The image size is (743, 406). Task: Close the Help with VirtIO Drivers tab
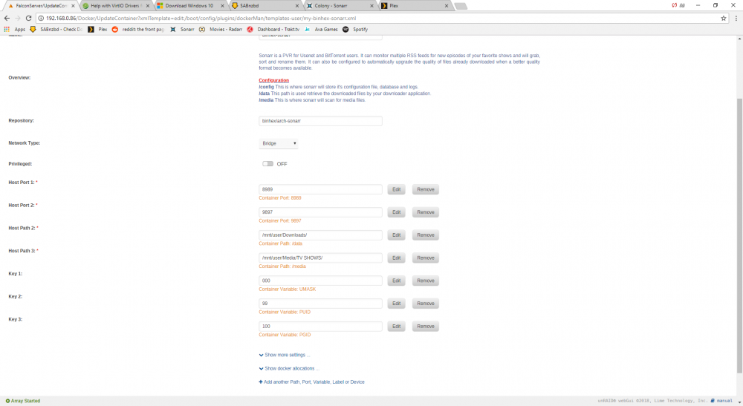pos(148,6)
